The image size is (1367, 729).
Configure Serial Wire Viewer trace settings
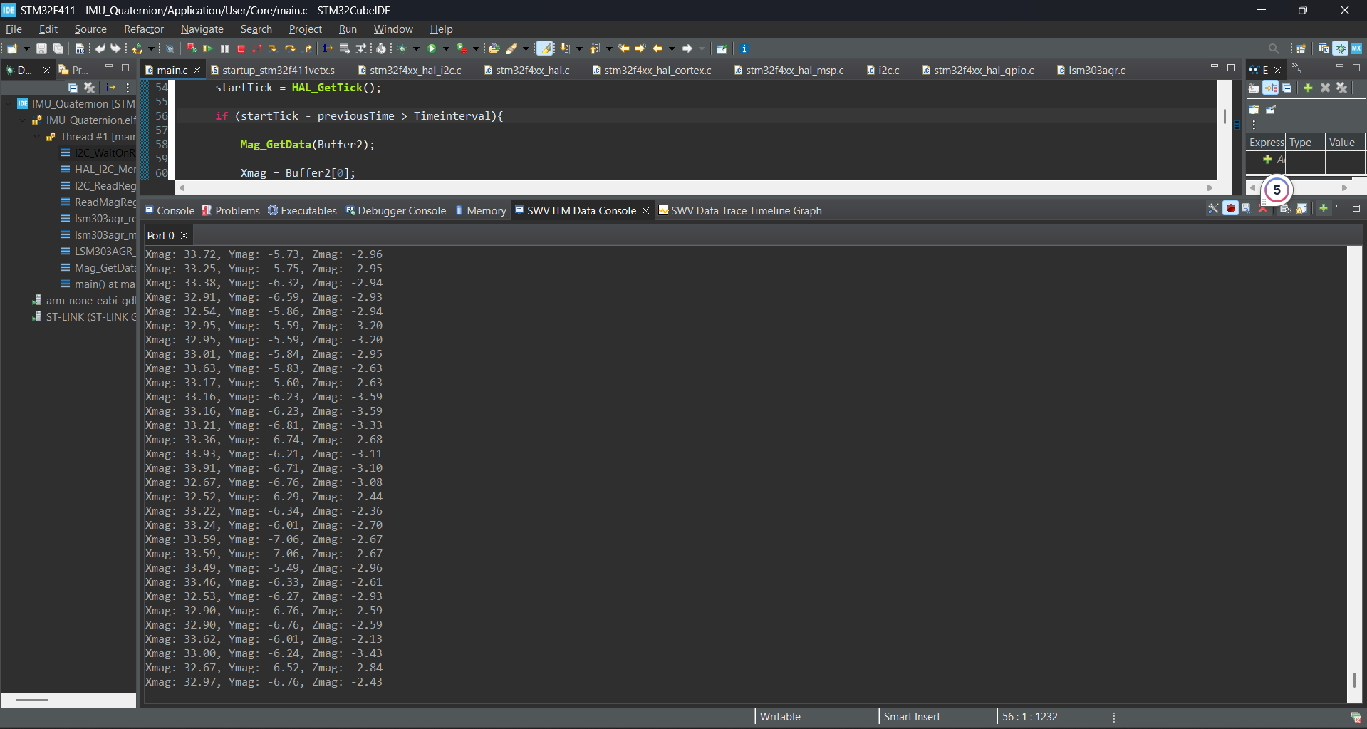[x=1213, y=208]
